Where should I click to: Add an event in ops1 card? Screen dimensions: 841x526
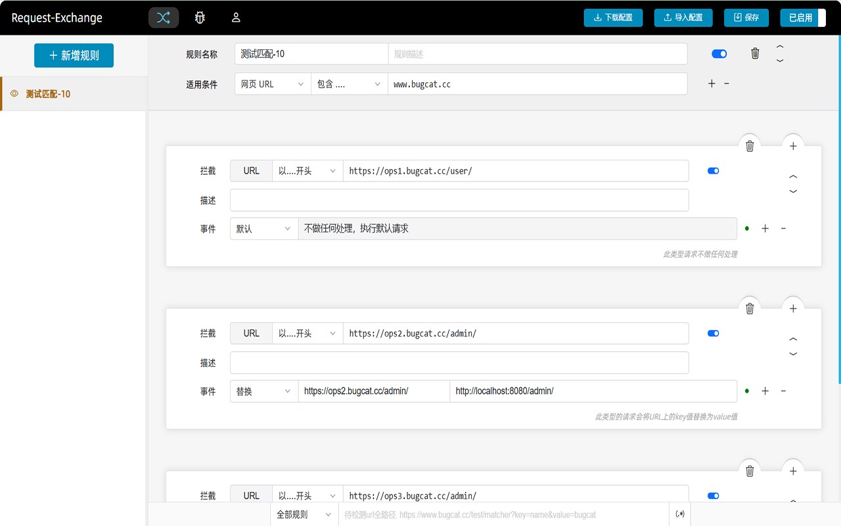coord(765,228)
